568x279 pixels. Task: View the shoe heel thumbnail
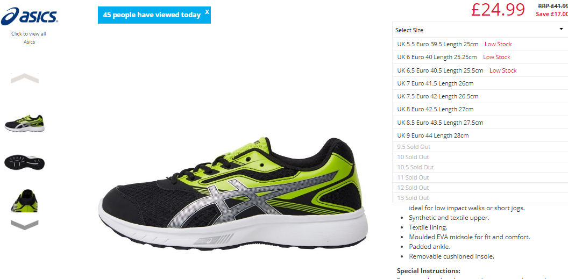[25, 200]
